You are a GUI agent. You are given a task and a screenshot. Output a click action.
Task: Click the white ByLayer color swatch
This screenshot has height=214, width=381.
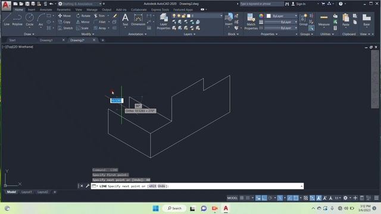pos(268,16)
